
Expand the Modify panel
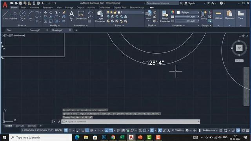[55, 25]
